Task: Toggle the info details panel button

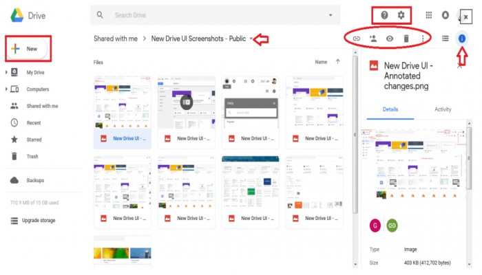Action: [x=462, y=39]
